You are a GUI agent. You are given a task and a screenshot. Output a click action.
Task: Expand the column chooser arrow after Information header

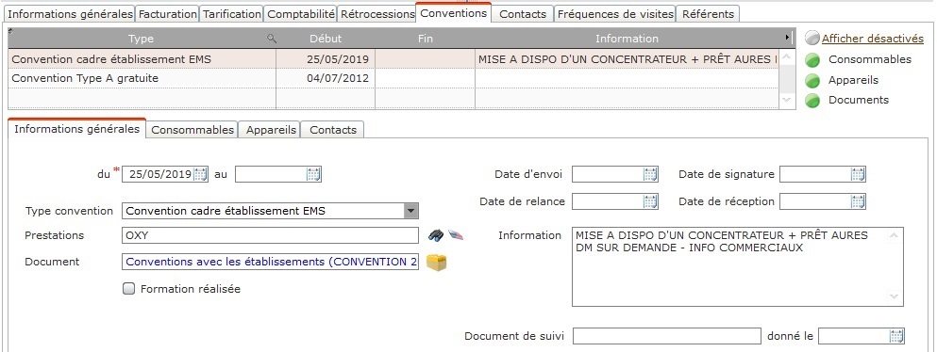[788, 39]
